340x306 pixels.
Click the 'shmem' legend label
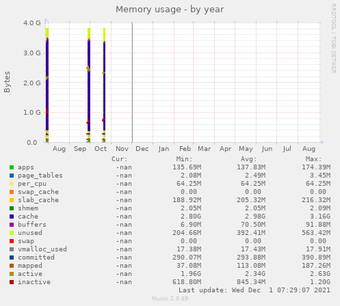pyautogui.click(x=28, y=208)
